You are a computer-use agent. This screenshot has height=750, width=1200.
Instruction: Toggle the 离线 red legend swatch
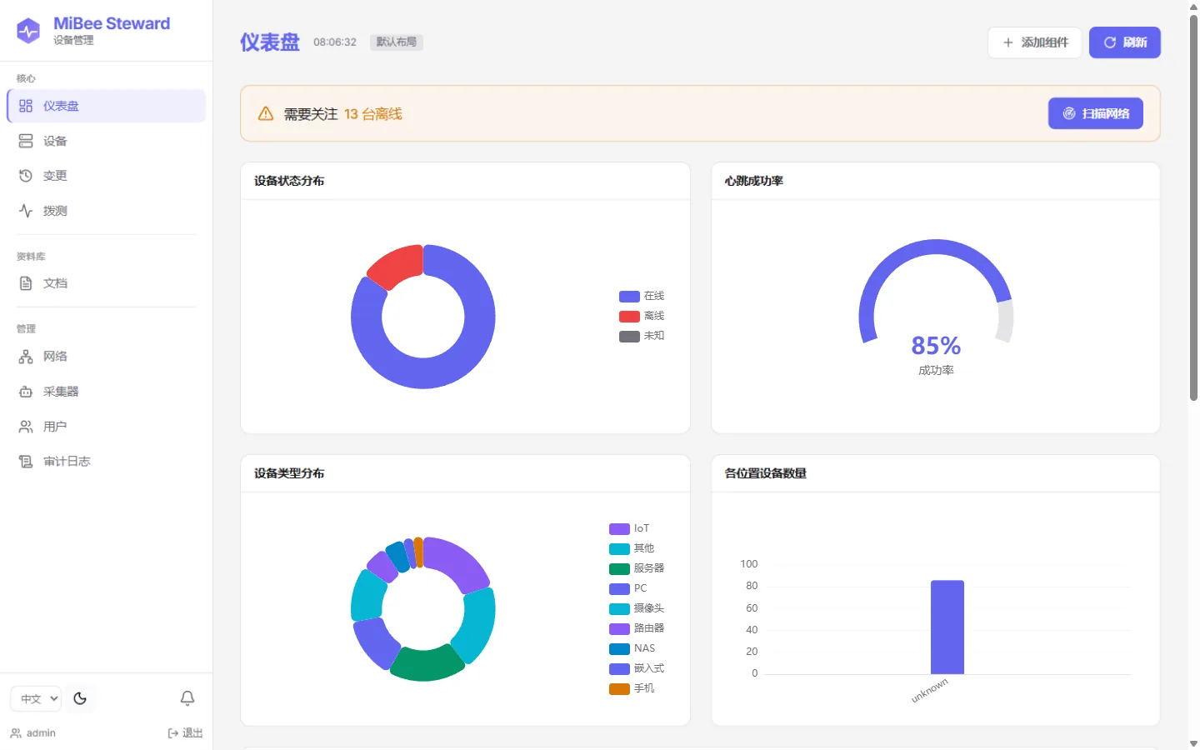(629, 317)
